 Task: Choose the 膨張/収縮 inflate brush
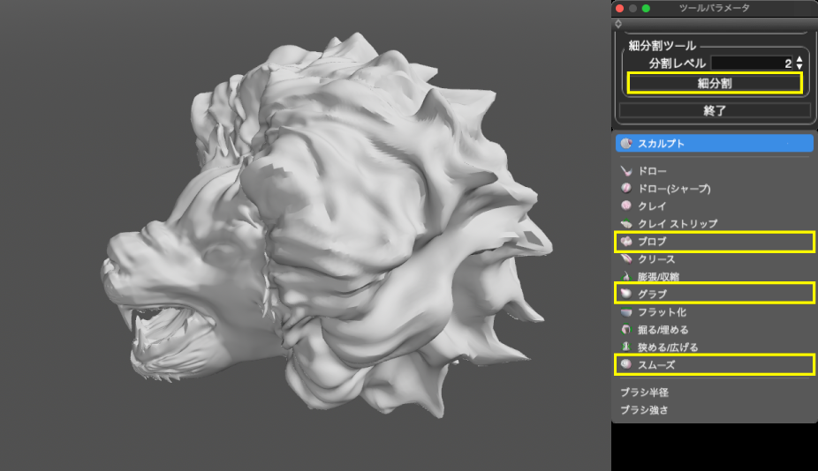(625, 277)
